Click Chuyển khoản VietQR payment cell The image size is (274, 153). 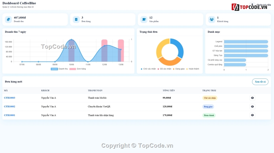pos(99,106)
